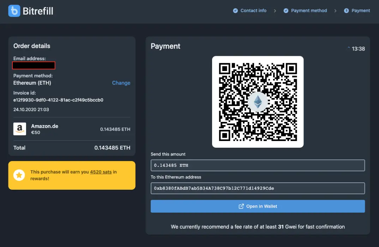Click the Amazon.de row ETH price
This screenshot has height=247, width=379.
click(115, 129)
